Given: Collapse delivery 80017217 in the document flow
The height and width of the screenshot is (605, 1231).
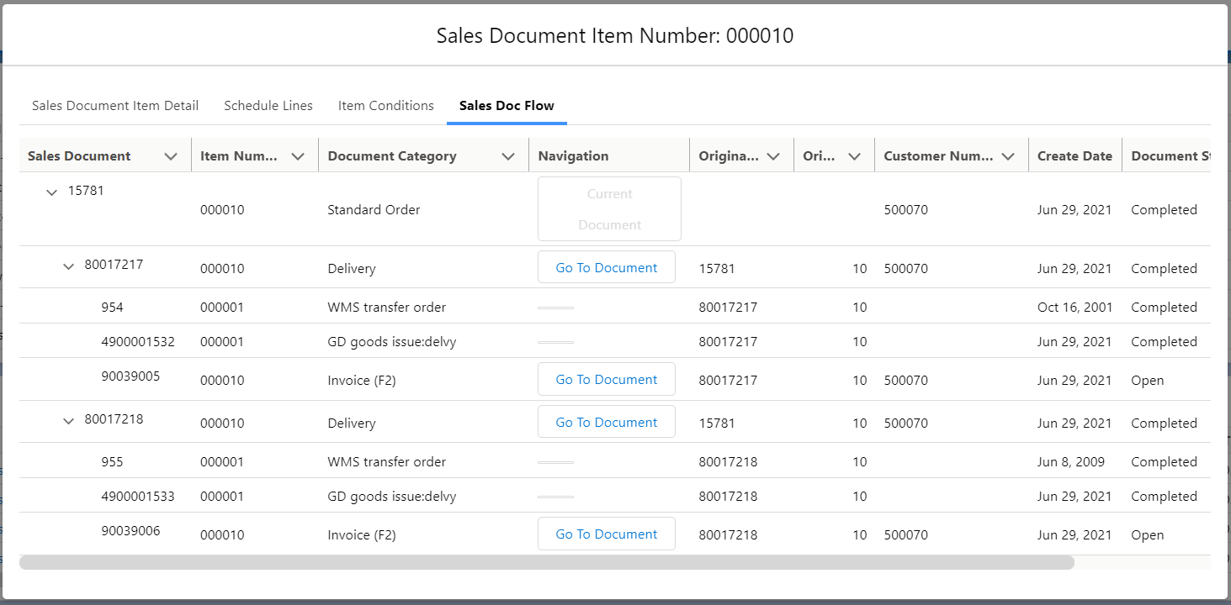Looking at the screenshot, I should [68, 266].
